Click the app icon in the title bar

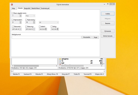(12, 4)
